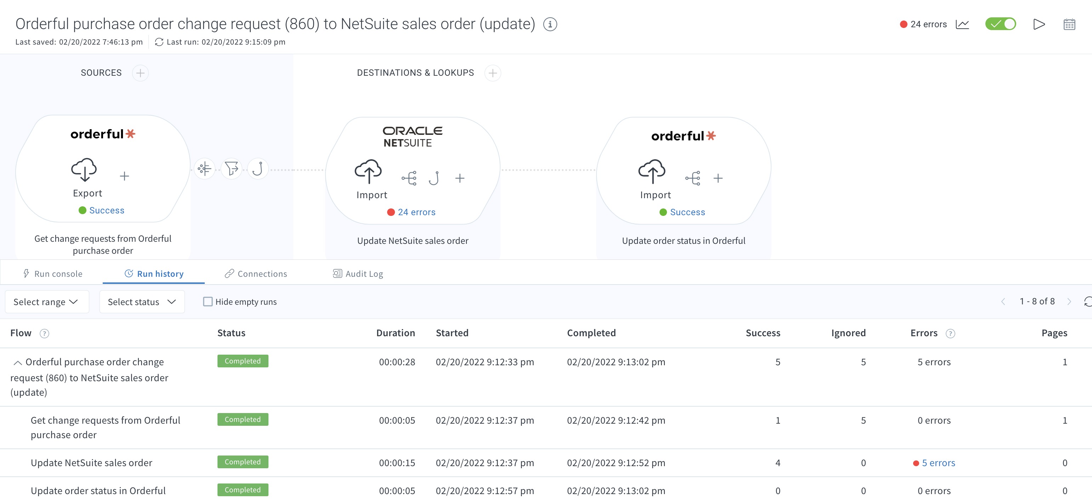1092x504 pixels.
Task: Open the Audit Log tab
Action: [358, 274]
